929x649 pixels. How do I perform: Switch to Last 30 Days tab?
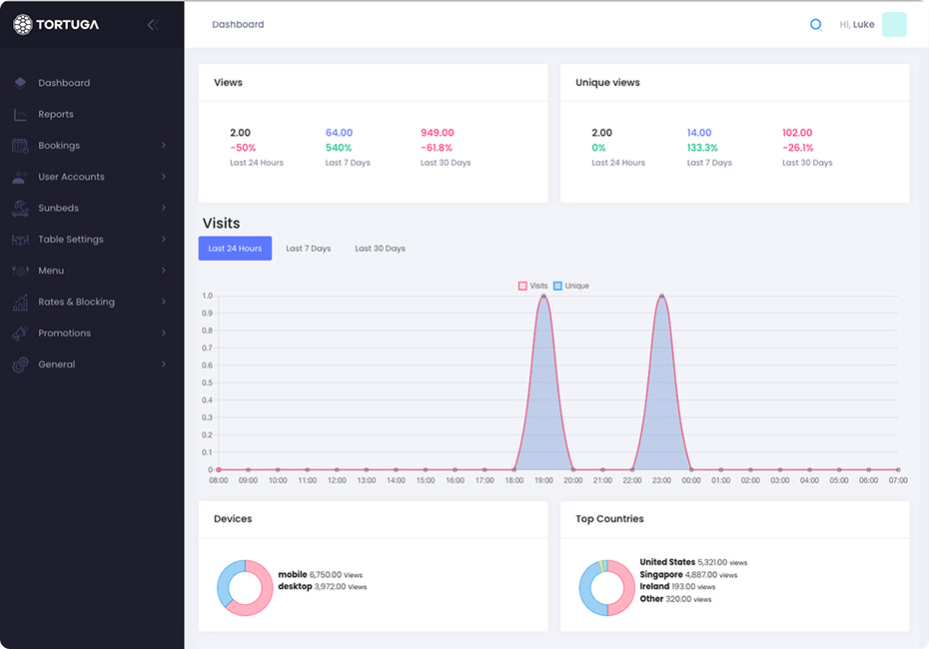tap(380, 249)
